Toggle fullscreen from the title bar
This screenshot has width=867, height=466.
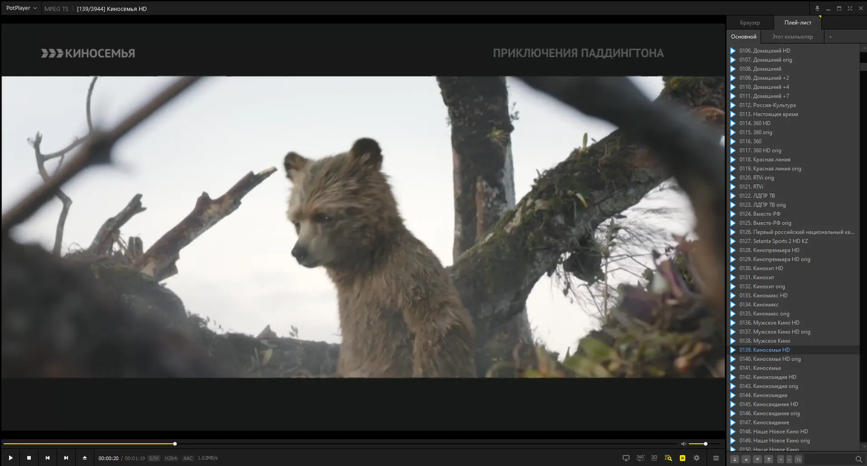(850, 8)
